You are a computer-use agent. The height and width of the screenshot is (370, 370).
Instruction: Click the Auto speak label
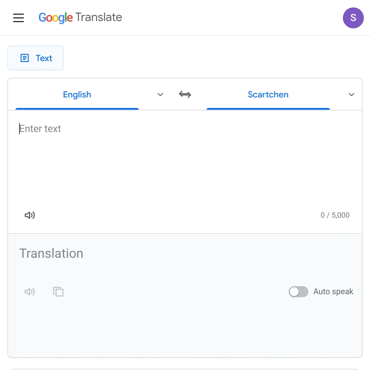(x=333, y=292)
